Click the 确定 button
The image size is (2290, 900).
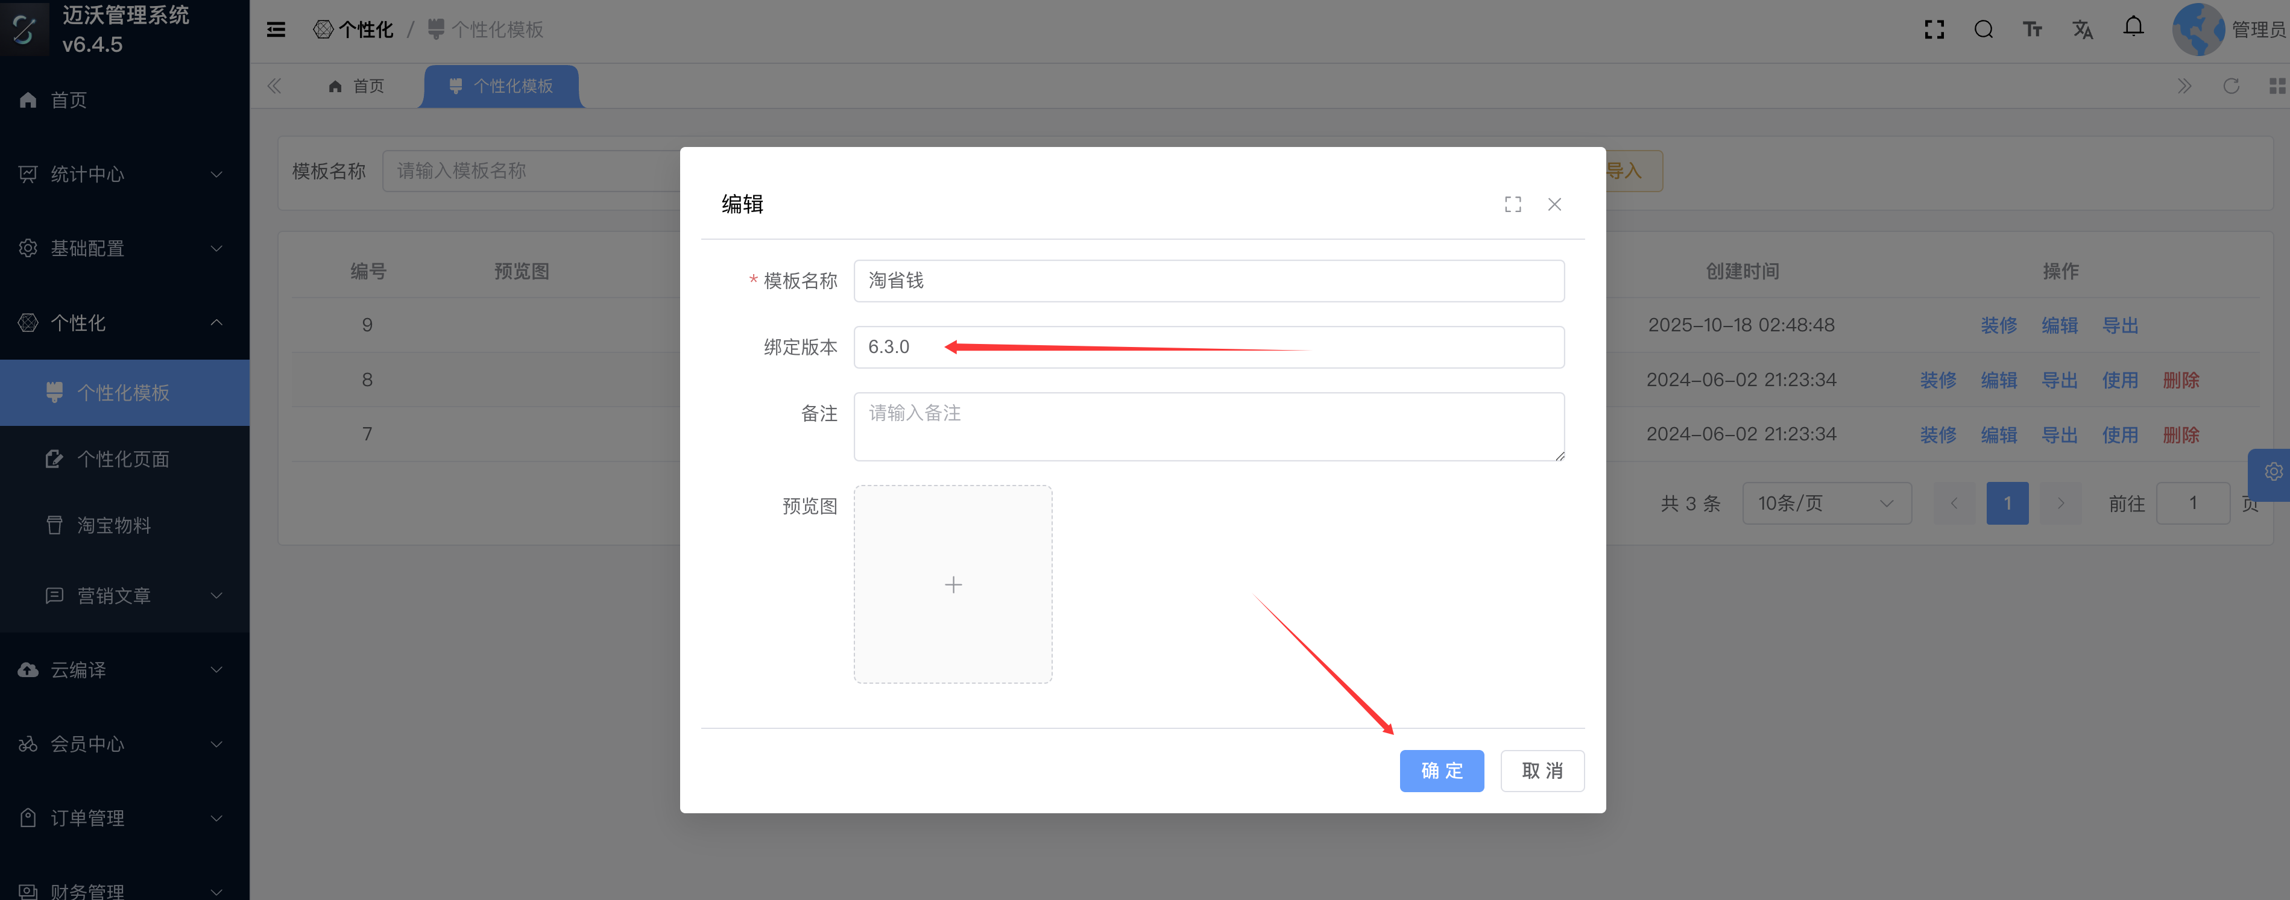coord(1441,770)
